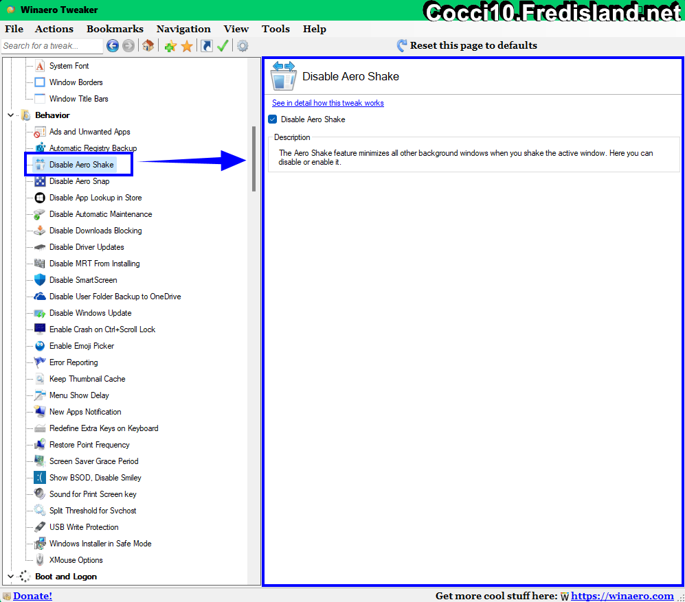Viewport: 685px width, 602px height.
Task: Open the Help menu
Action: click(315, 29)
